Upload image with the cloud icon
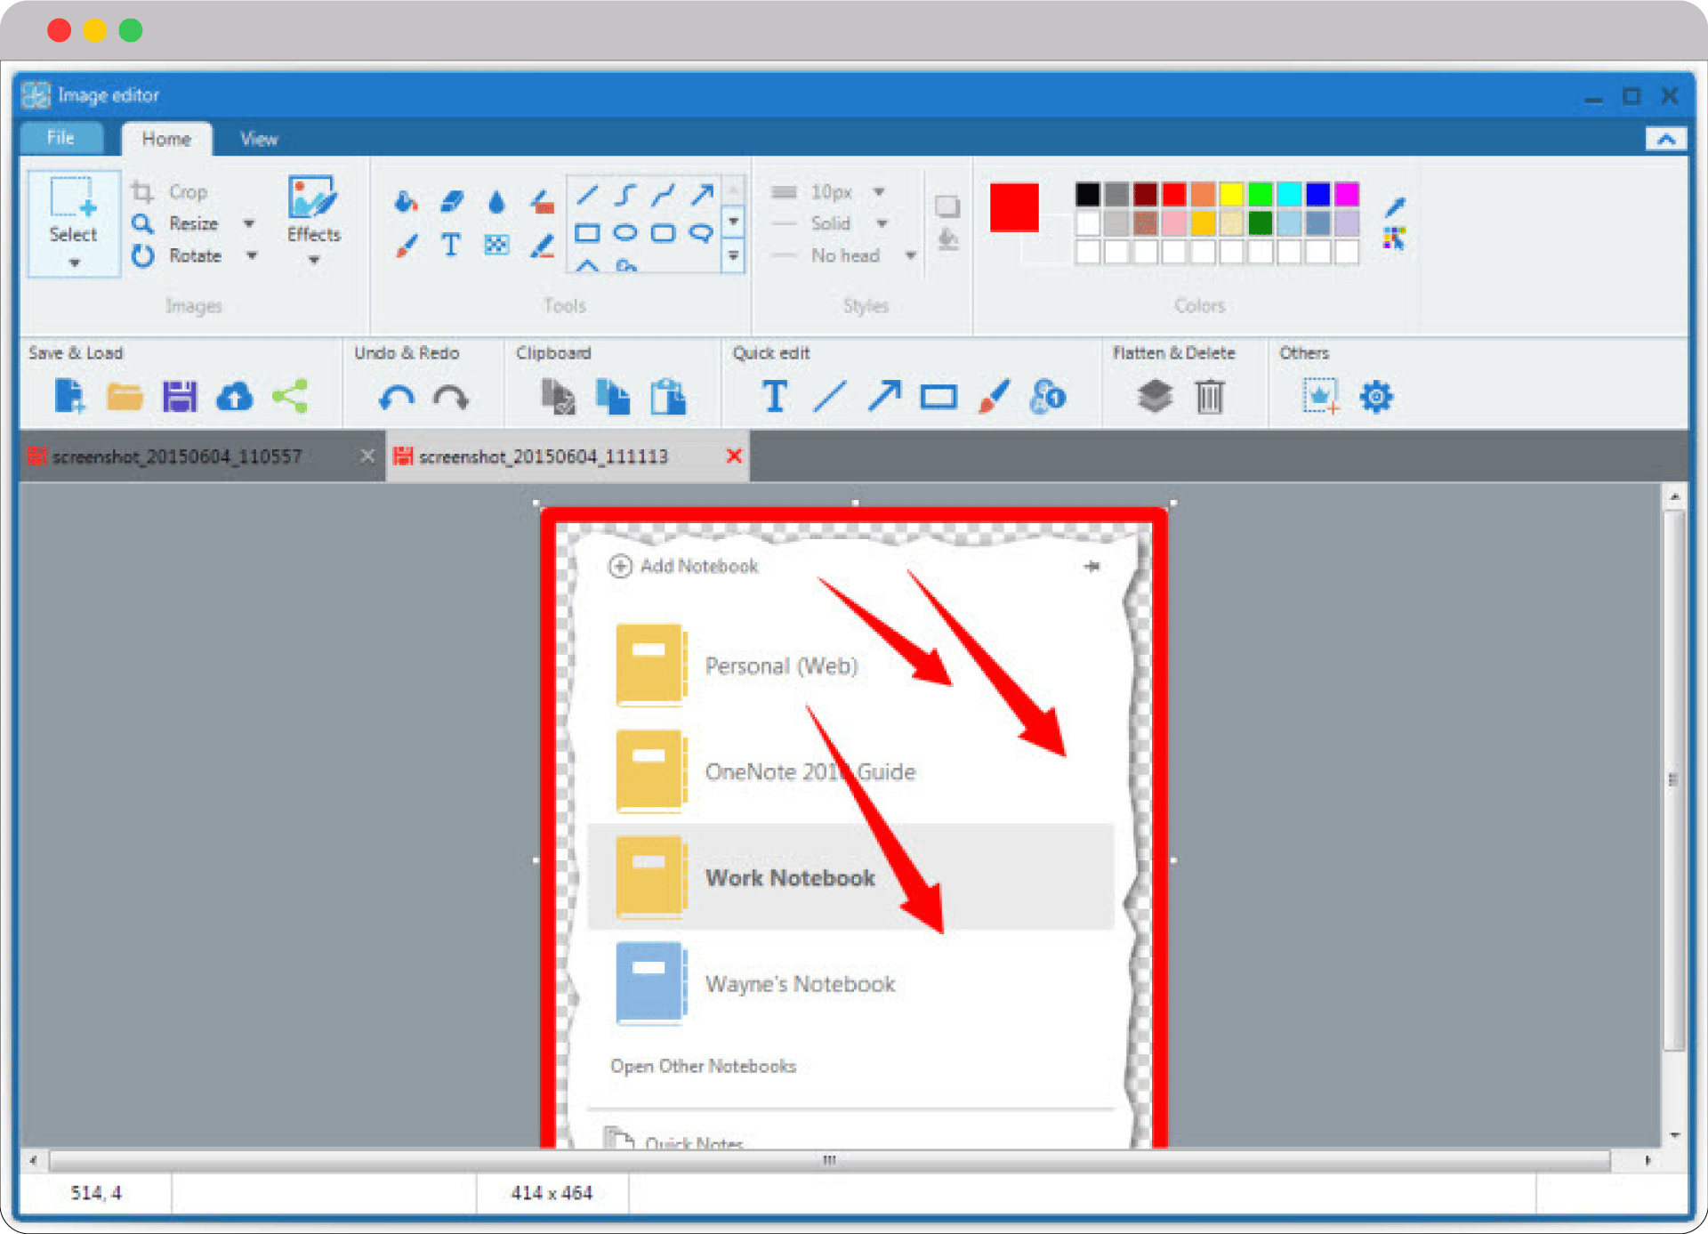Image resolution: width=1708 pixels, height=1234 pixels. coord(234,397)
